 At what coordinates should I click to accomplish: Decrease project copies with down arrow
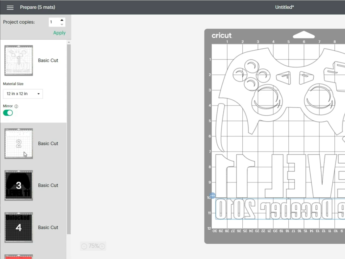tap(62, 24)
